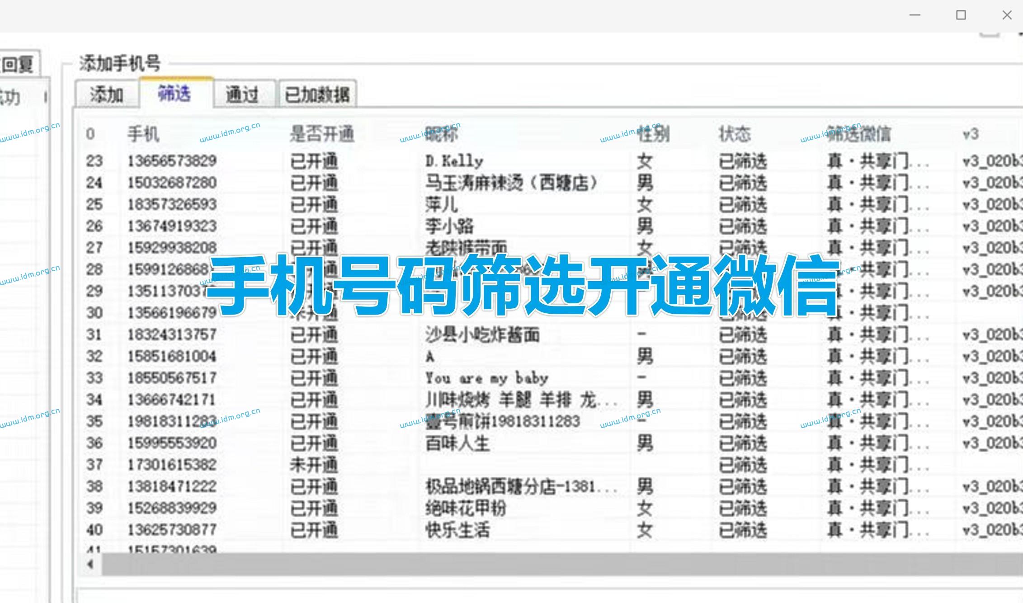1023x603 pixels.
Task: Click nickname 萍儿
Action: 441,204
